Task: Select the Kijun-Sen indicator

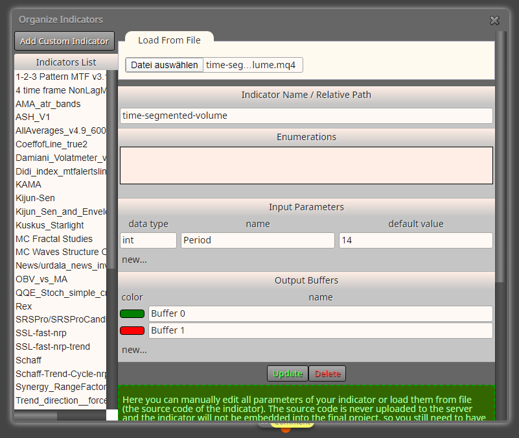Action: click(60, 198)
